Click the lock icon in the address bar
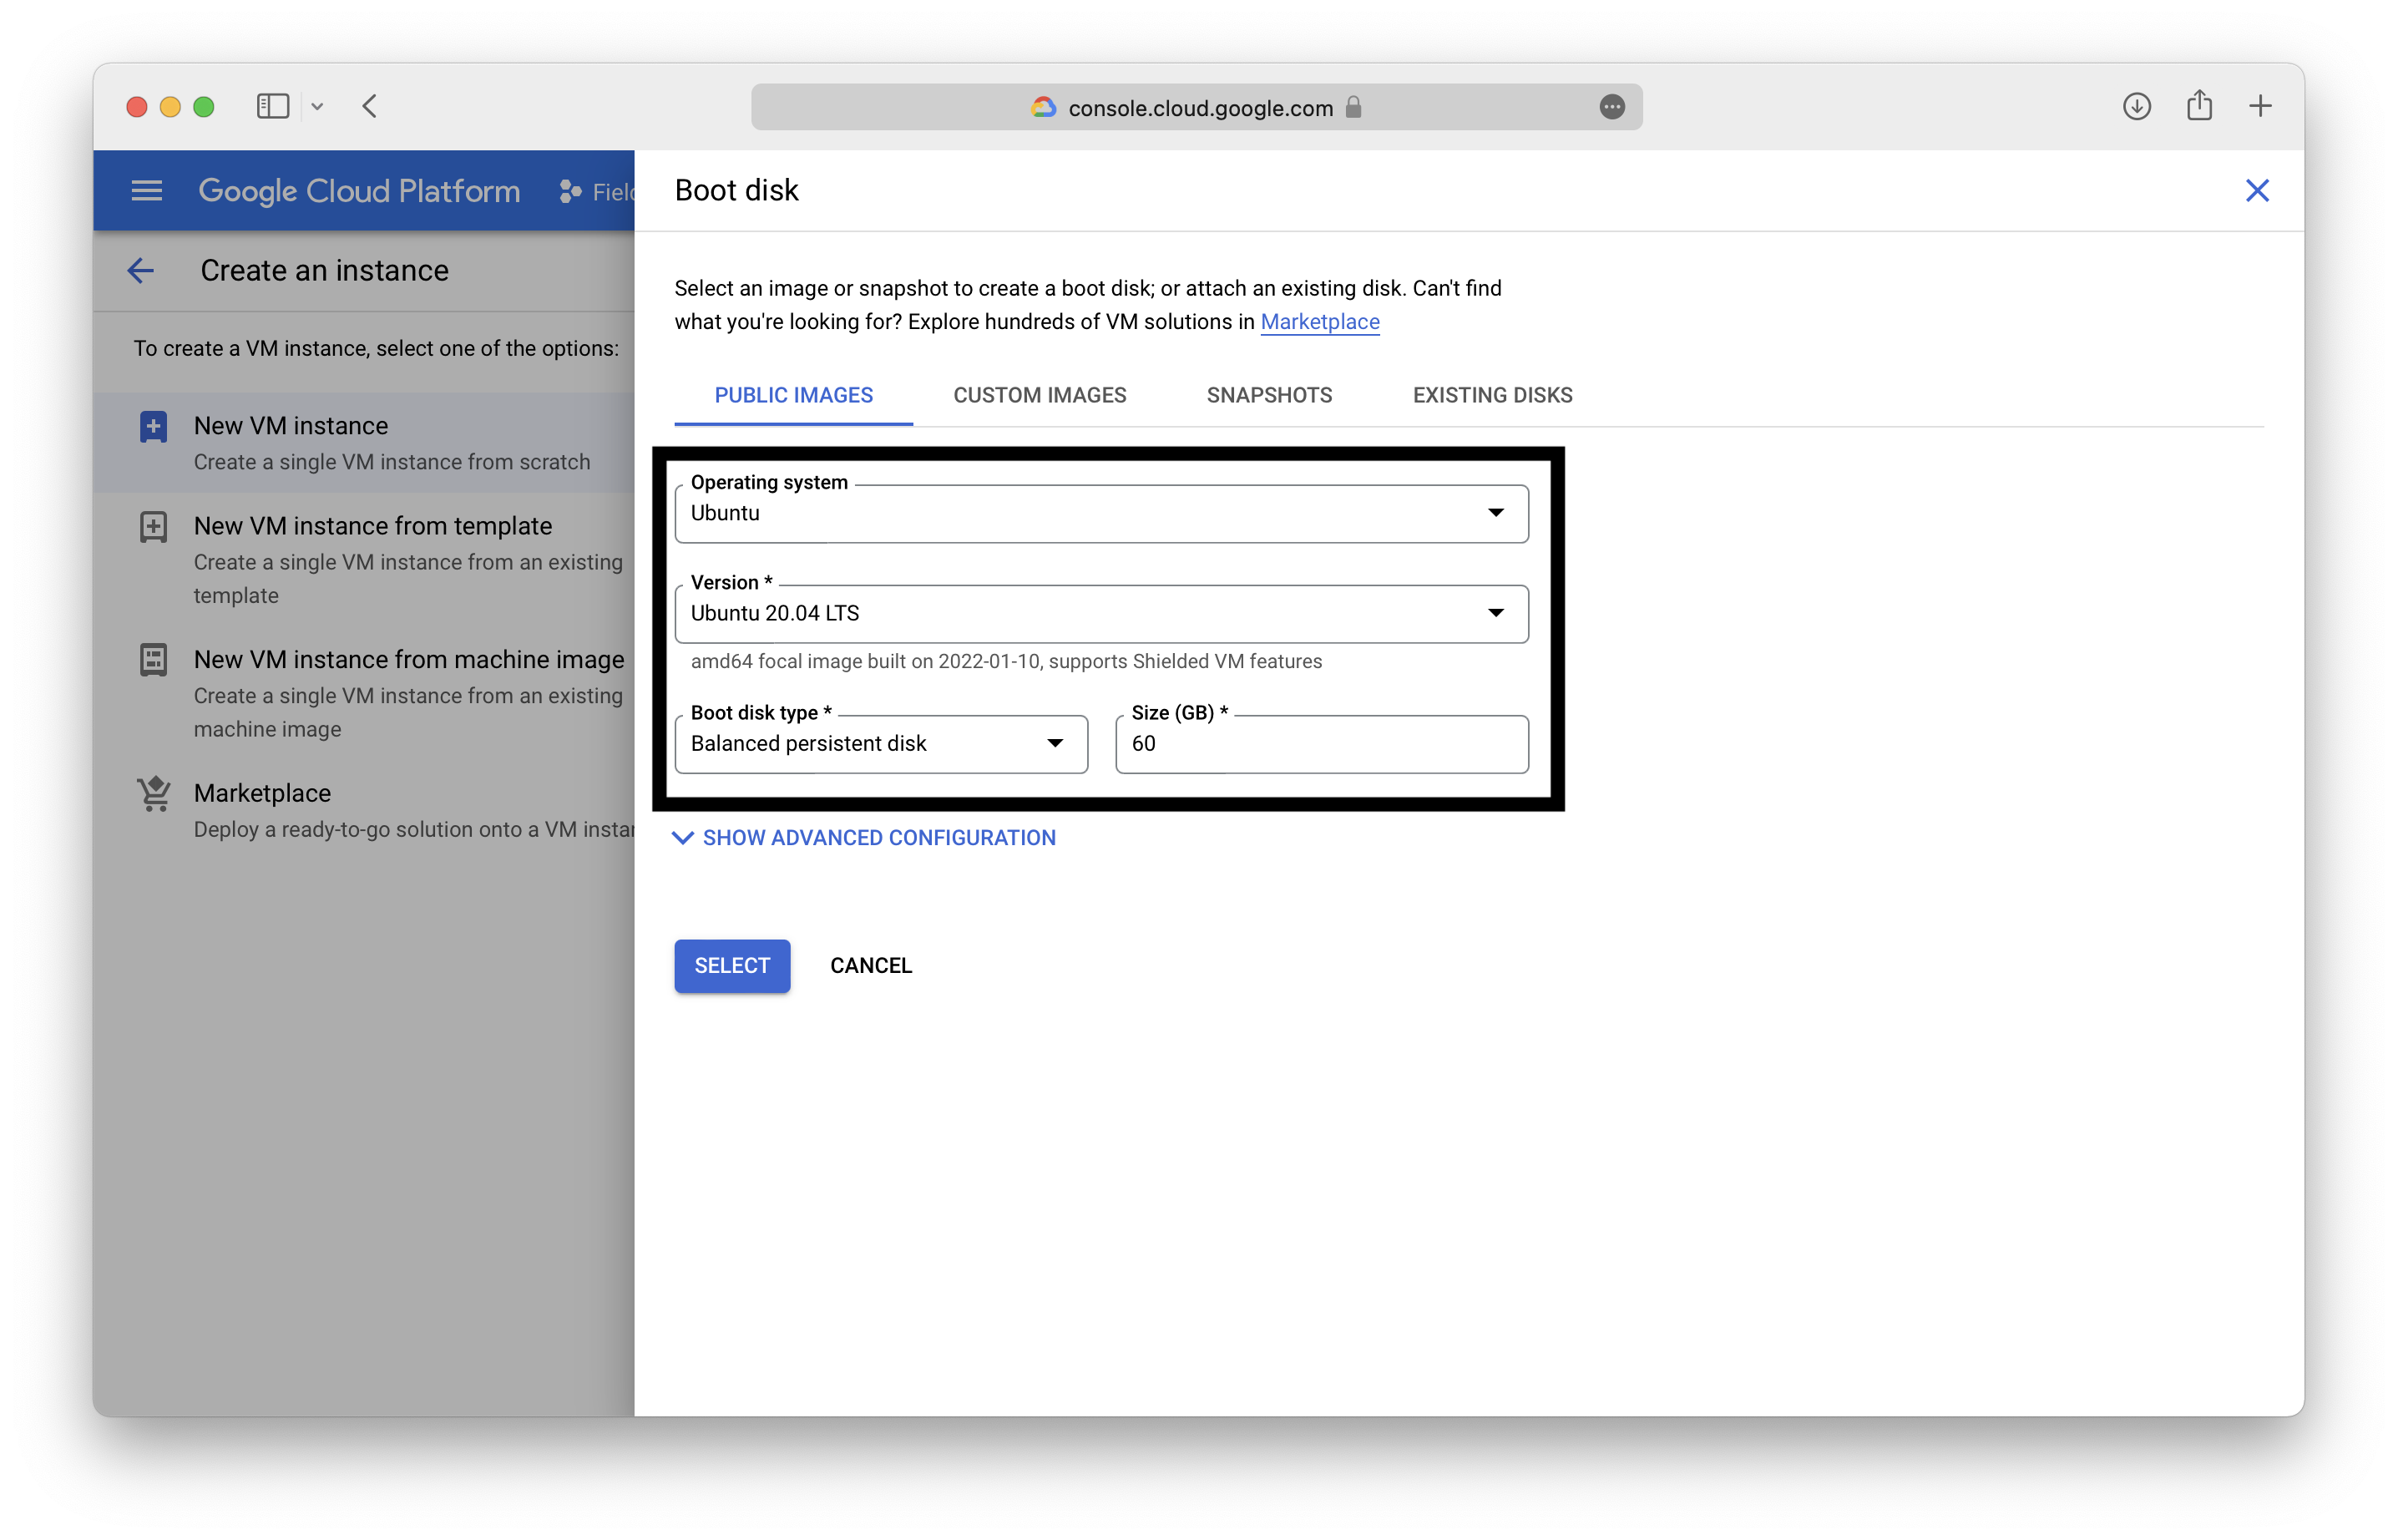The image size is (2398, 1540). 1353,107
